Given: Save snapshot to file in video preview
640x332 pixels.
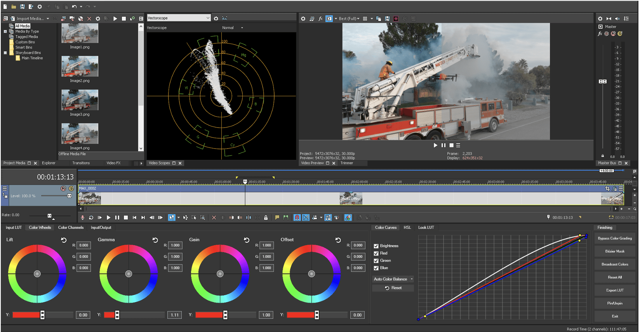Looking at the screenshot, I should coord(387,19).
